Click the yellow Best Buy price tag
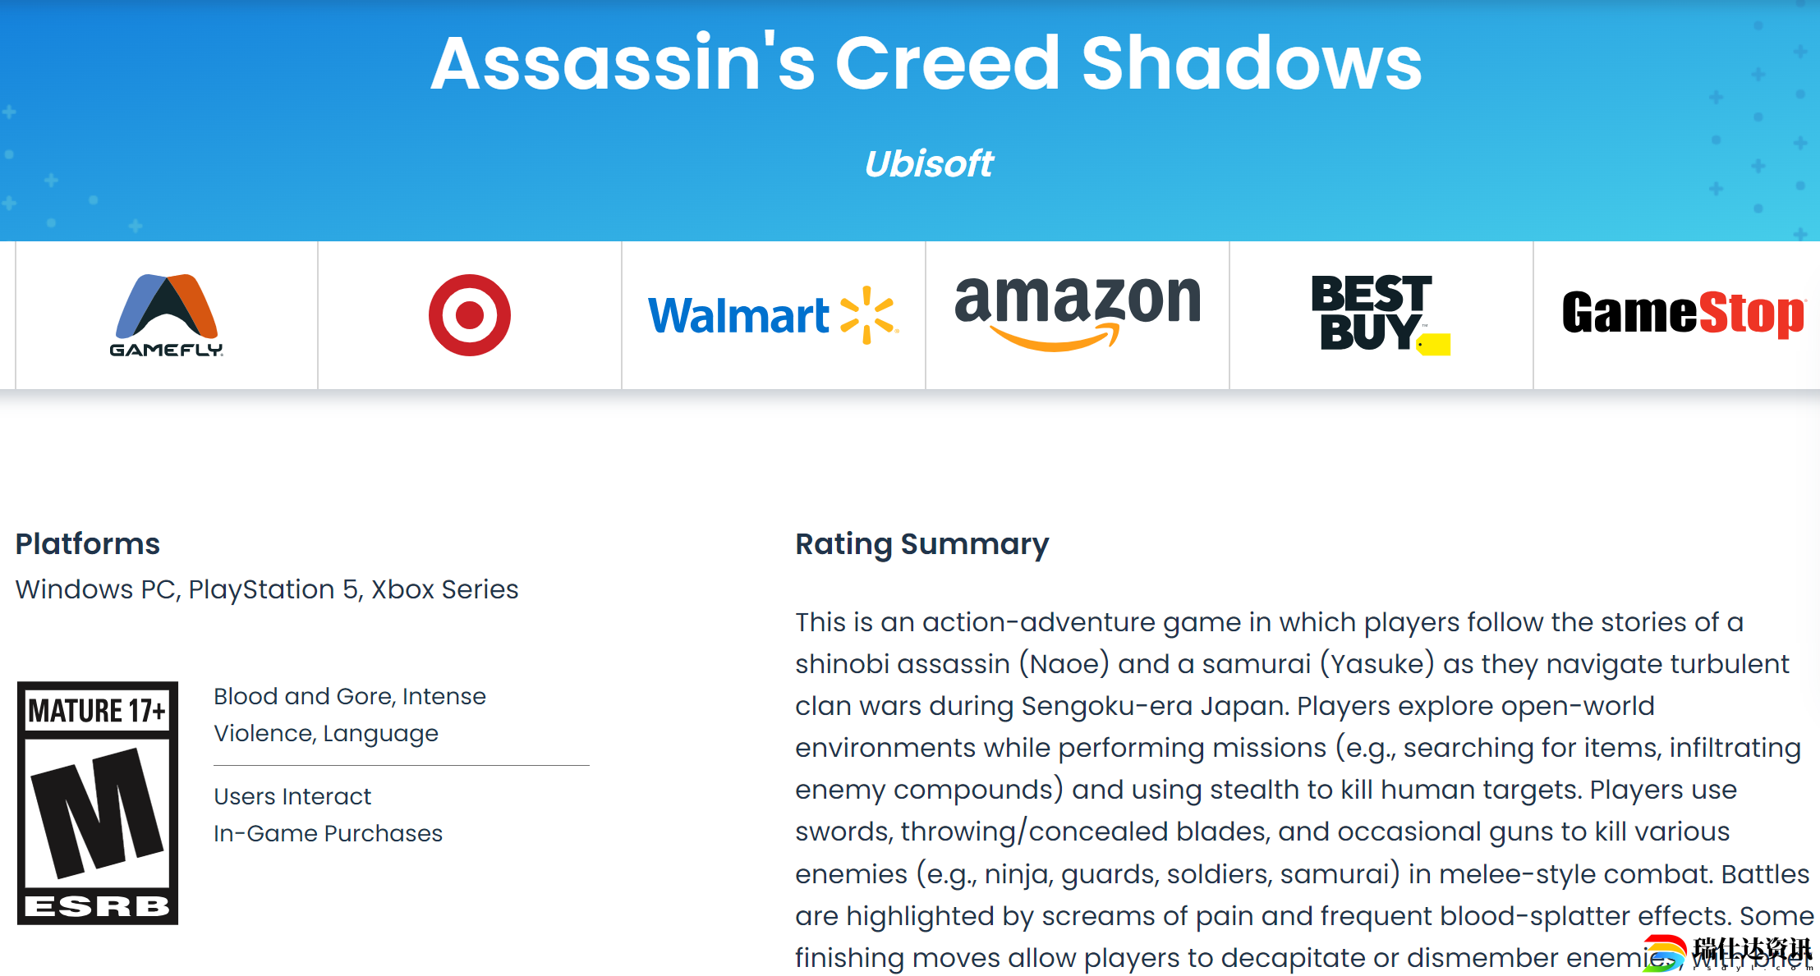This screenshot has height=976, width=1820. (1435, 345)
